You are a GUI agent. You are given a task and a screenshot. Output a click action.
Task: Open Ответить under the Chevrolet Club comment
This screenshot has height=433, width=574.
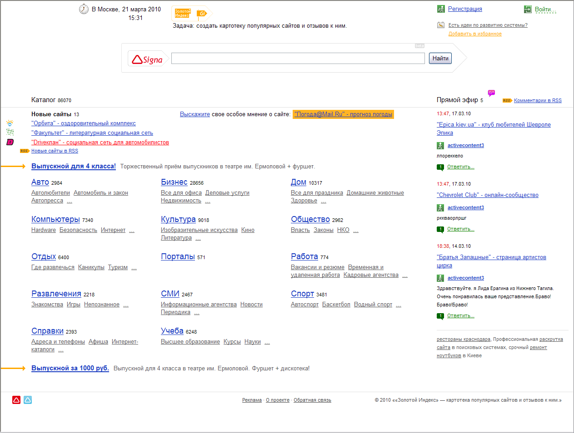(x=461, y=229)
